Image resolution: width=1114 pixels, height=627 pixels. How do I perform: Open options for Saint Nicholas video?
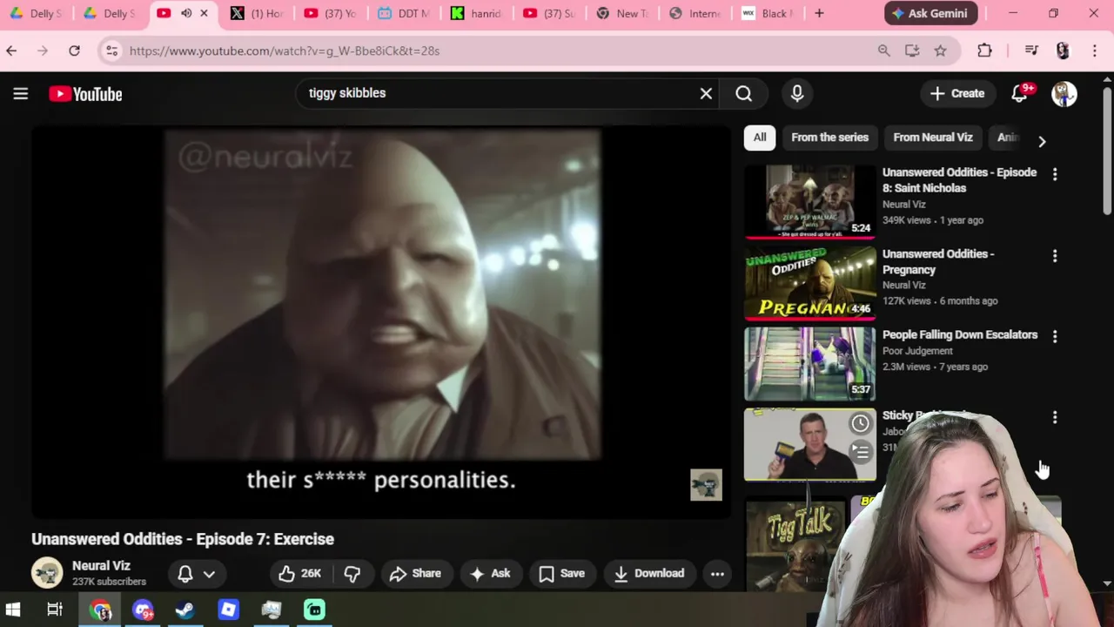[1055, 174]
